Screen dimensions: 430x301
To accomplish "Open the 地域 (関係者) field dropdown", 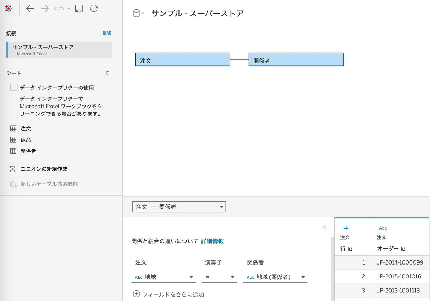I will 275,277.
